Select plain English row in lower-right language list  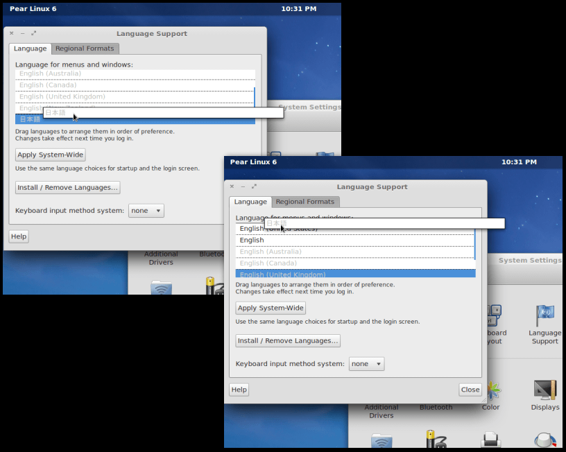tap(355, 241)
